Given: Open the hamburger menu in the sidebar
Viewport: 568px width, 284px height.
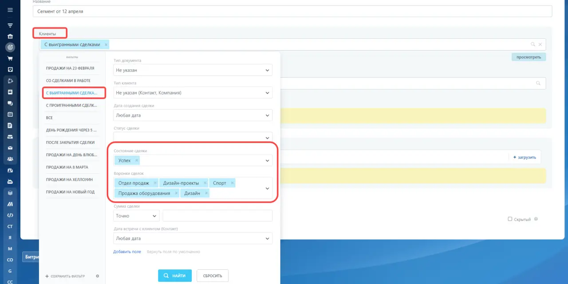Looking at the screenshot, I should [10, 10].
